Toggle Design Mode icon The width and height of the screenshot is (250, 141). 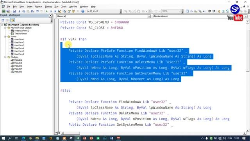[60, 11]
